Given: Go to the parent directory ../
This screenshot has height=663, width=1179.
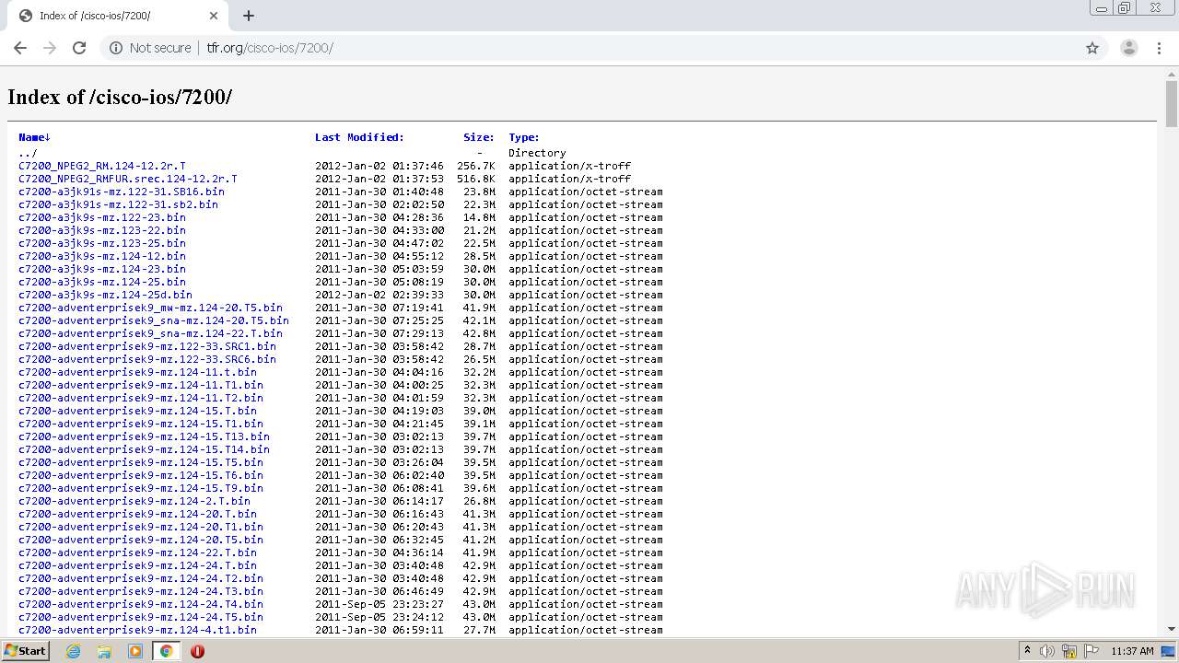Looking at the screenshot, I should click(28, 154).
